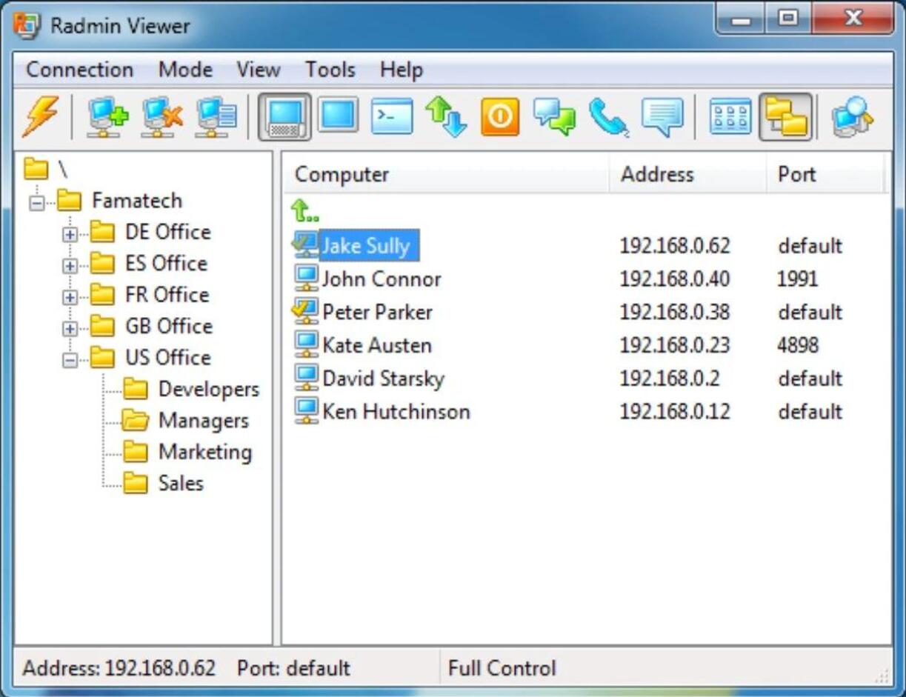Click the highlighted Jake Sully name
Viewport: 906px width, 697px height.
(369, 245)
